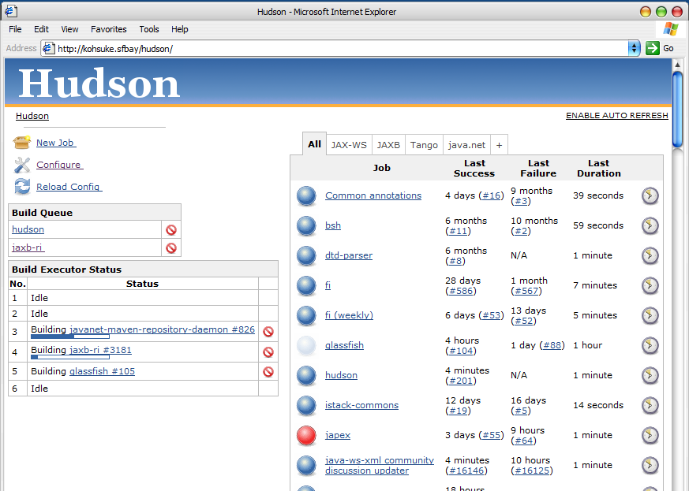Schedule a build for japex
Screen dimensions: 689x491
pyautogui.click(x=650, y=435)
